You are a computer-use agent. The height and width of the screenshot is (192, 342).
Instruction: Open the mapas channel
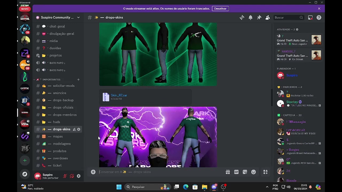point(58,136)
